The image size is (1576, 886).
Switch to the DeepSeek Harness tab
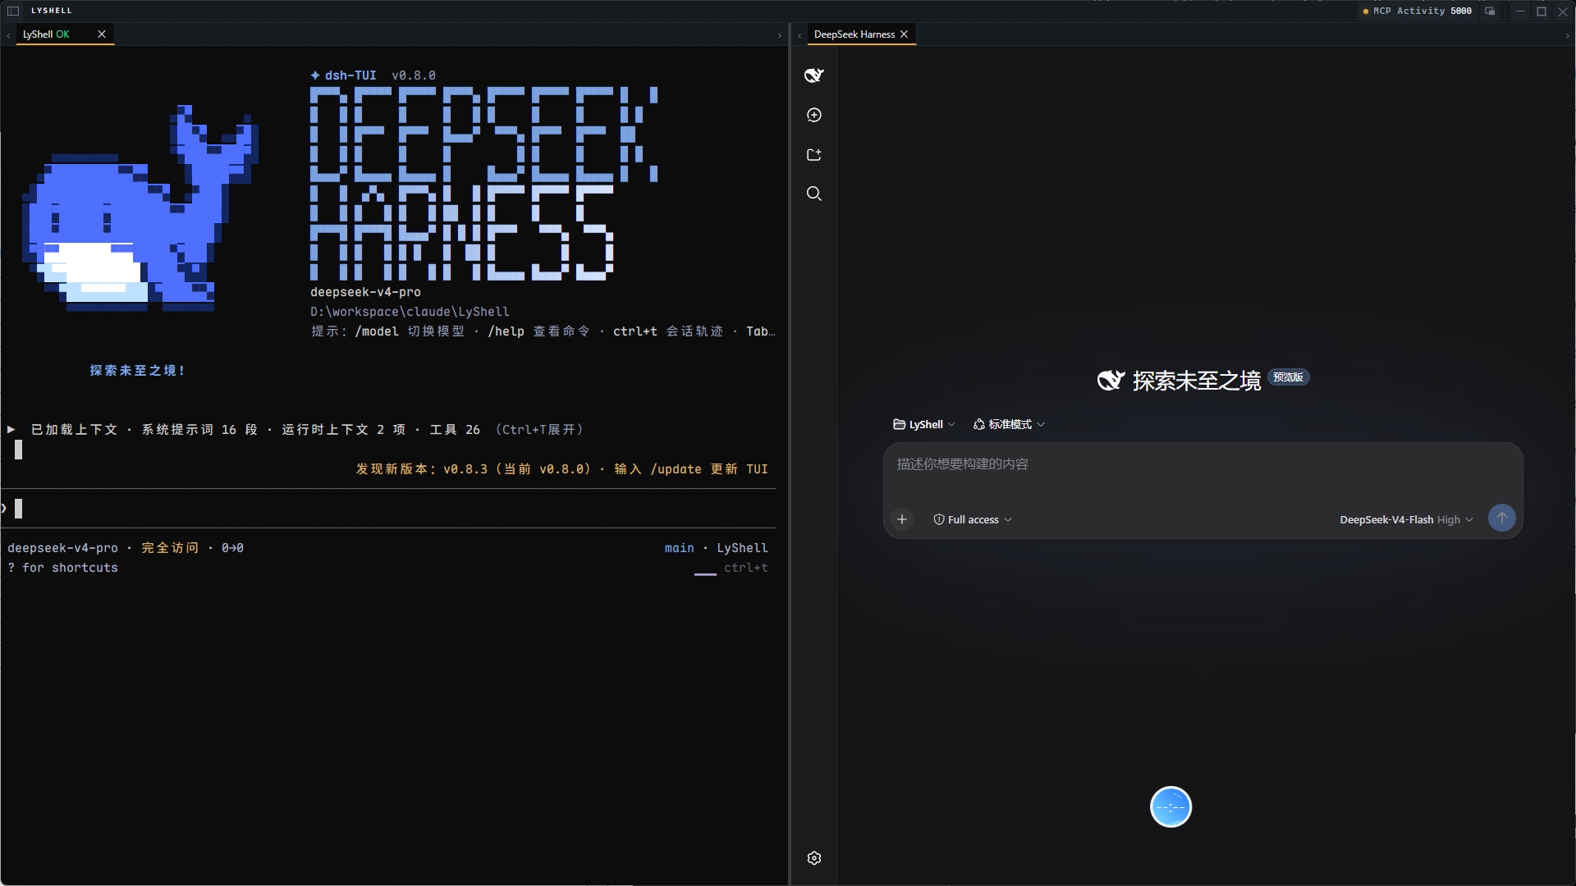point(854,34)
